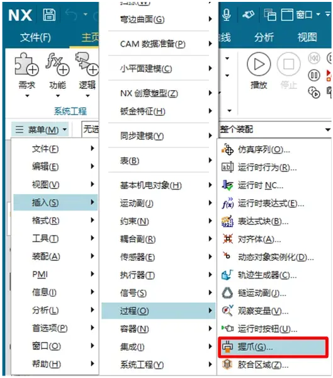The image size is (333, 378).
Task: Select 轨迹生成器(C) entry
Action: 274,275
